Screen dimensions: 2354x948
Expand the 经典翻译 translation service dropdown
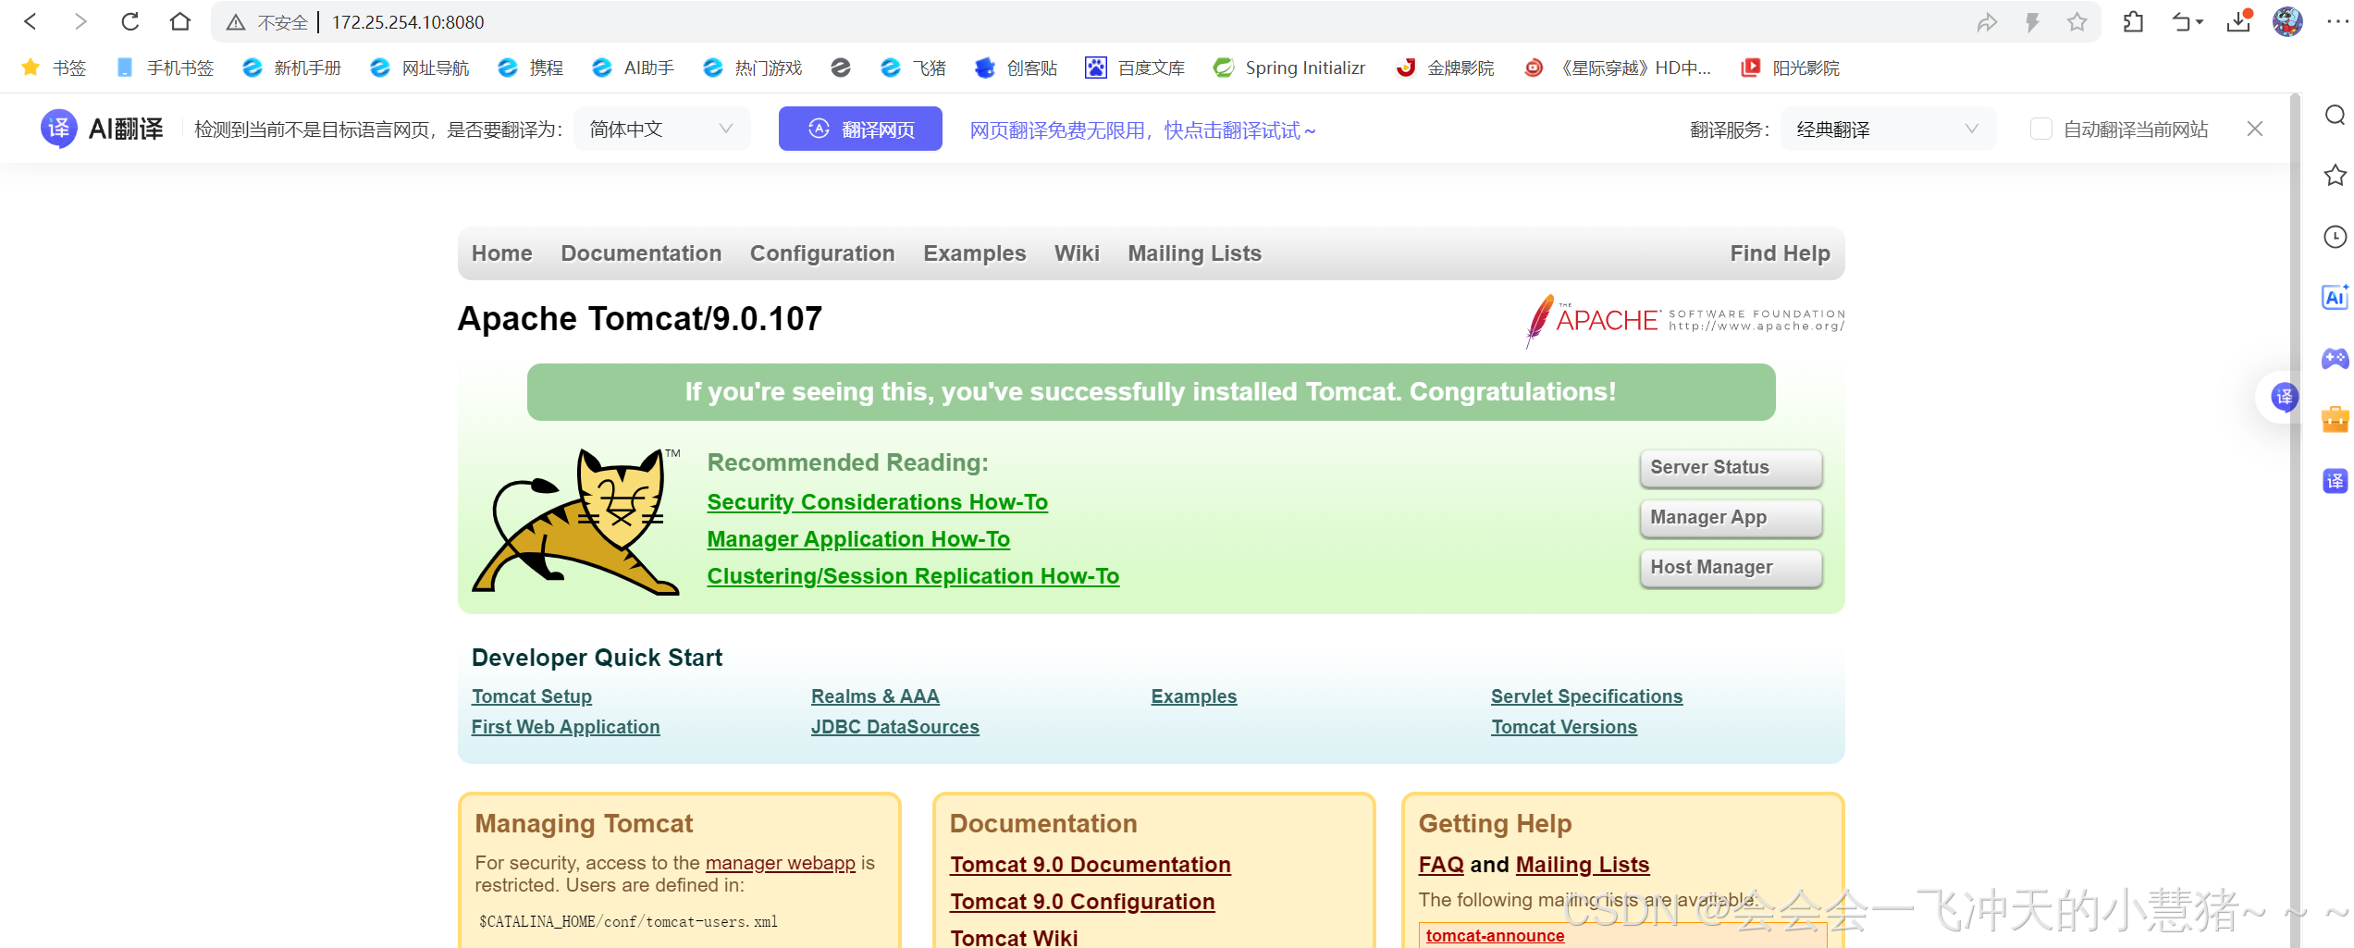1888,129
